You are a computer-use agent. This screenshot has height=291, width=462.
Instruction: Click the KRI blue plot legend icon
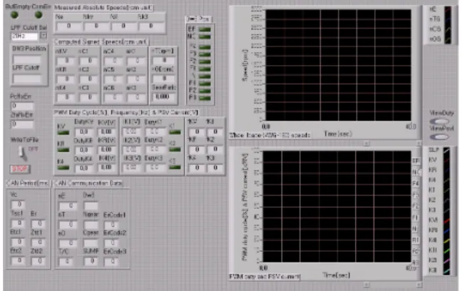pyautogui.click(x=447, y=230)
